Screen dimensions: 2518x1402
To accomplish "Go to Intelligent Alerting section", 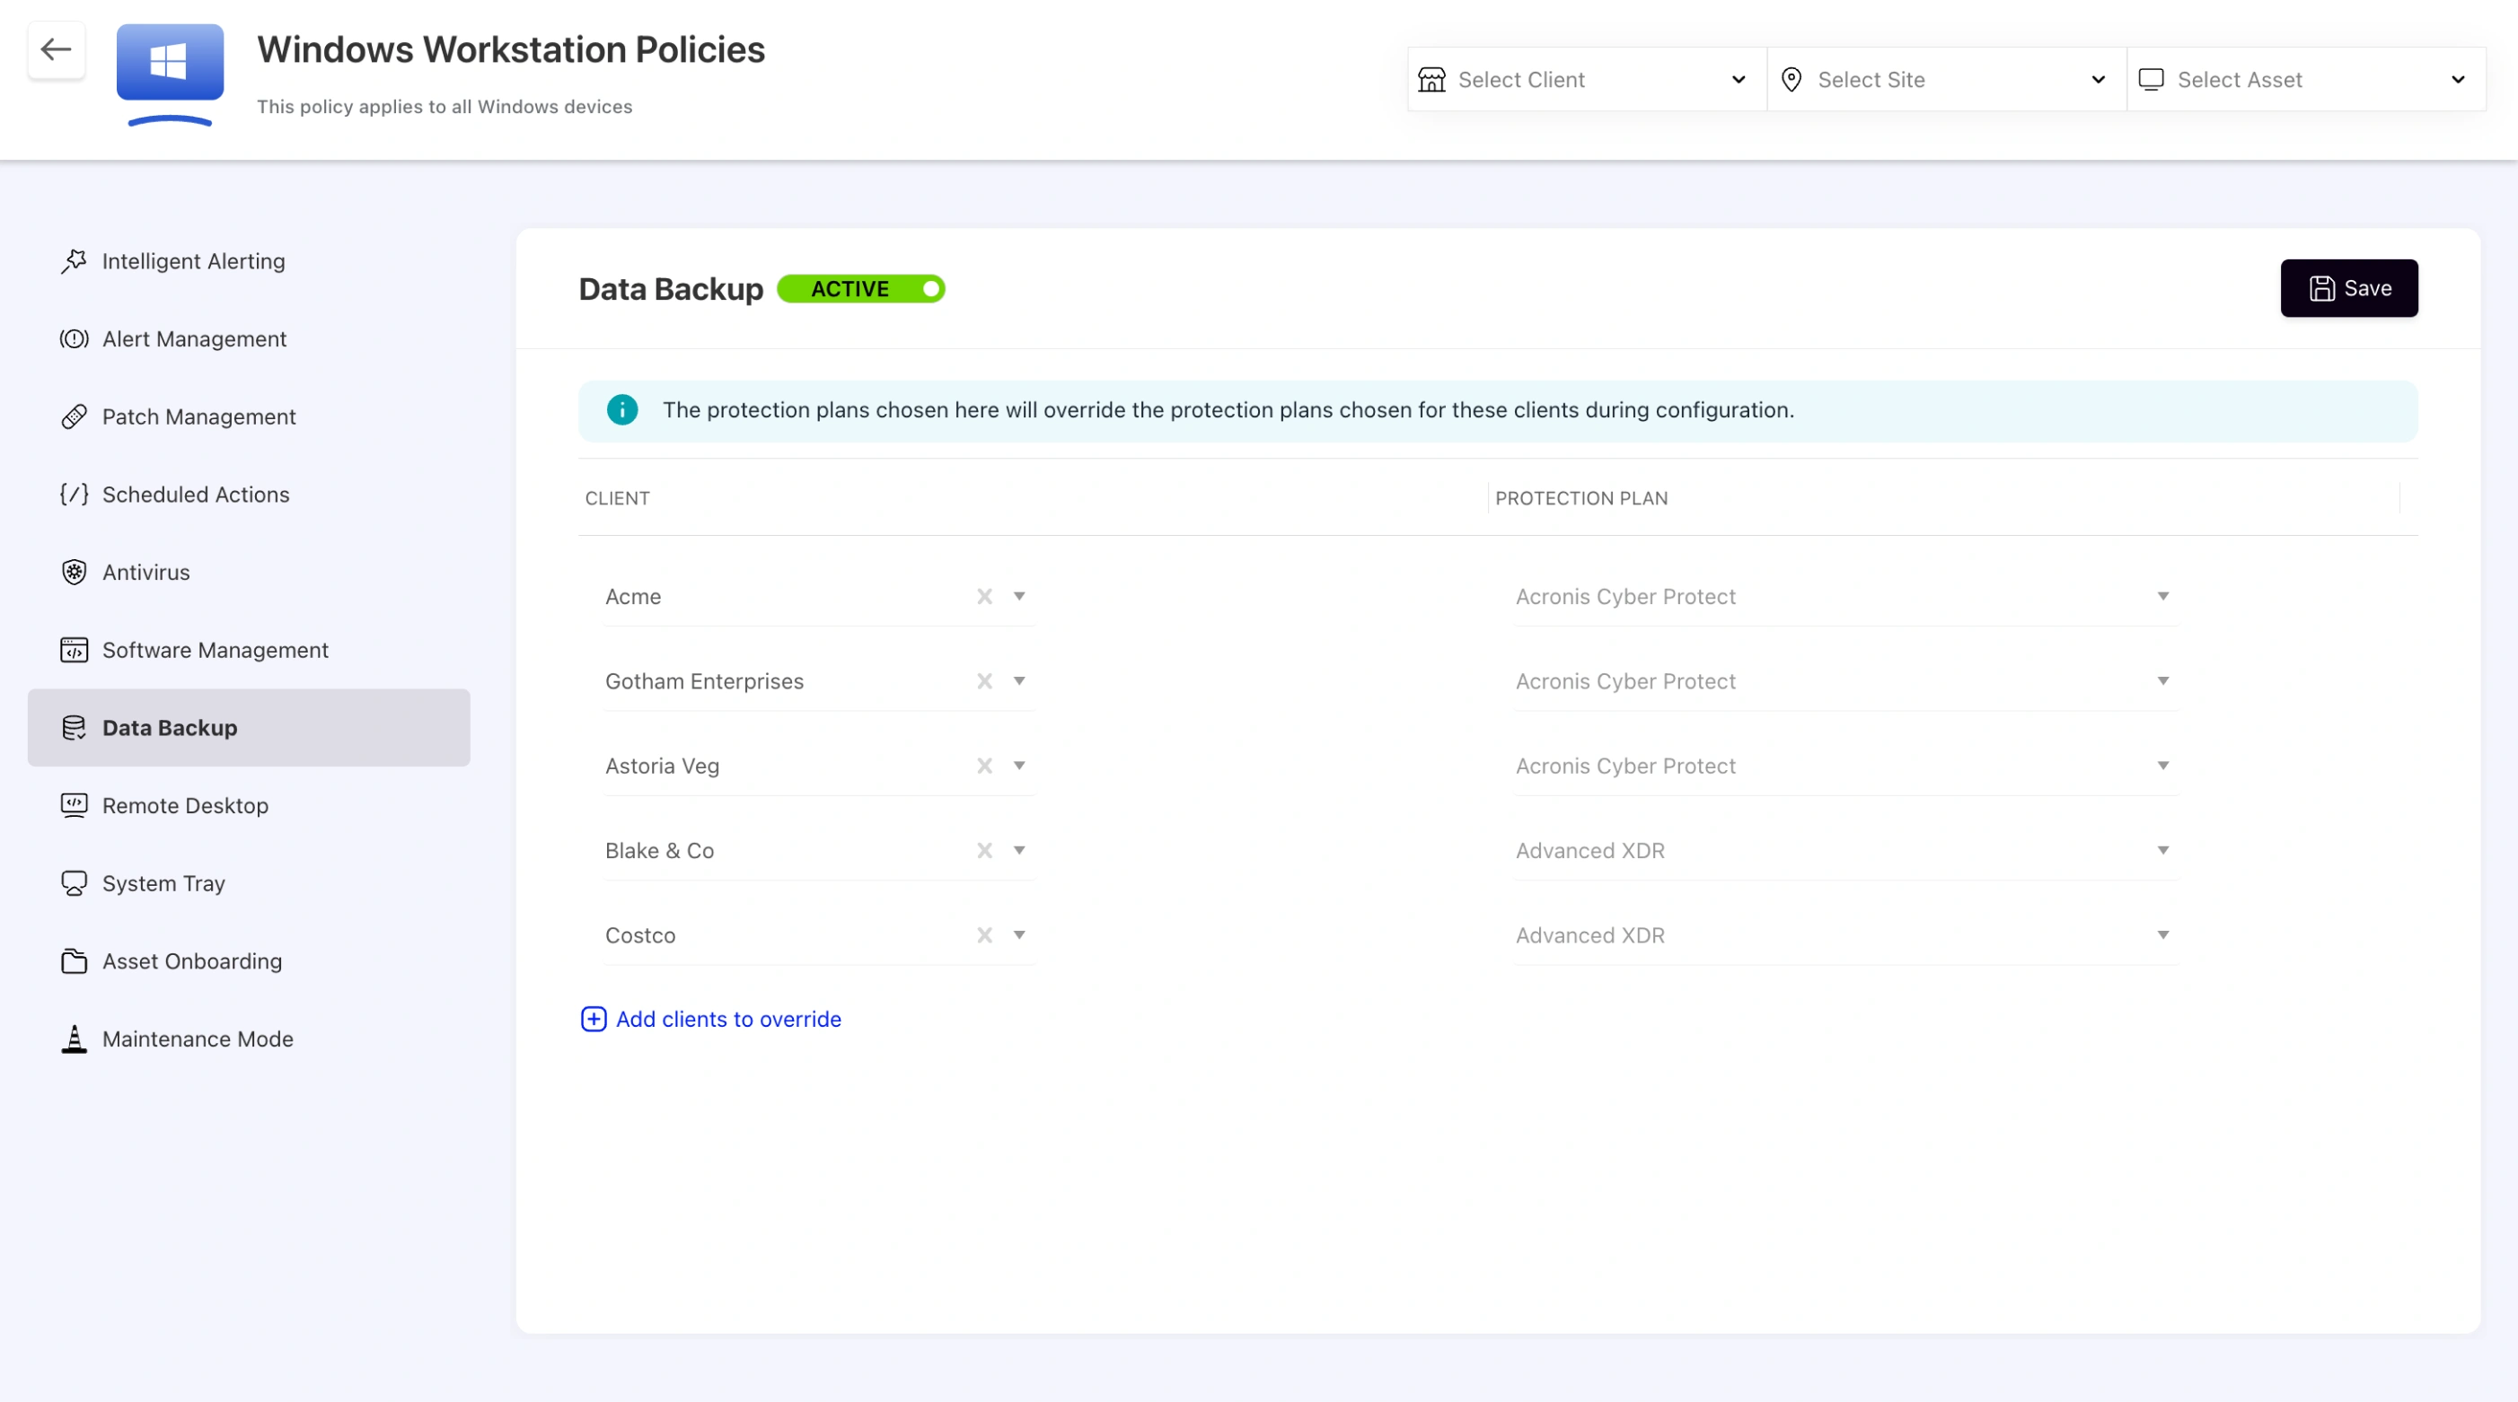I will coord(250,261).
